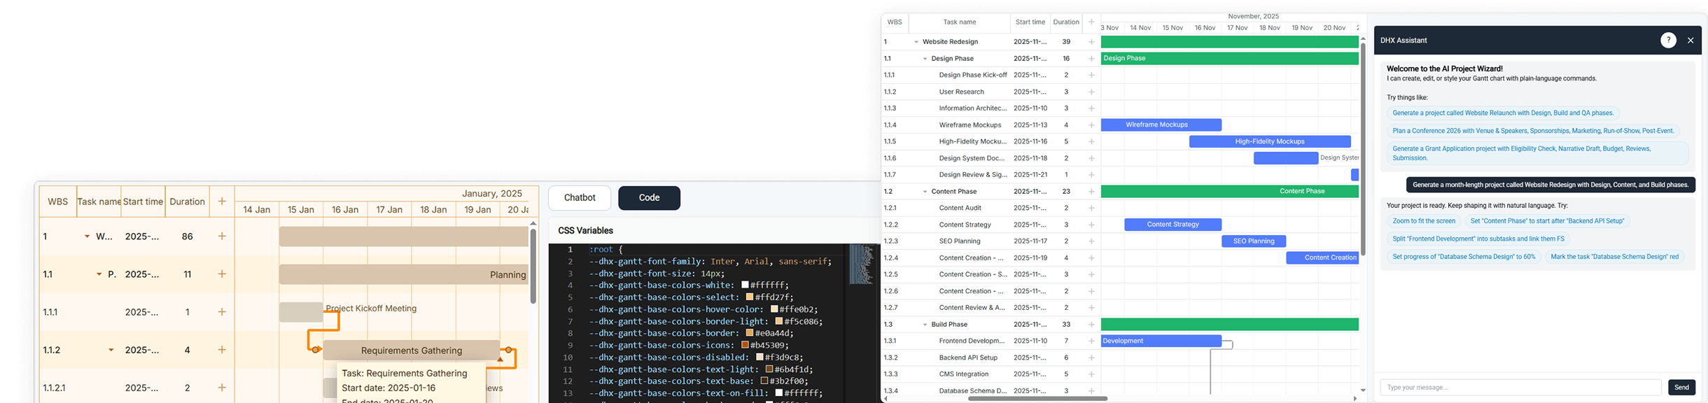
Task: Add a subtask under the SEO Planning row
Action: (x=1091, y=241)
